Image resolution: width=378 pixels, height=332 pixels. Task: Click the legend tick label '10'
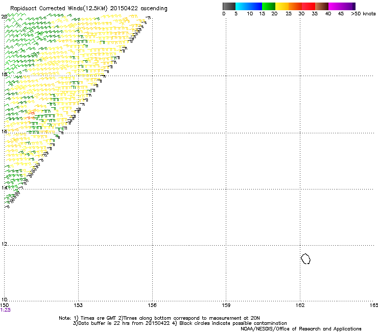[250, 14]
